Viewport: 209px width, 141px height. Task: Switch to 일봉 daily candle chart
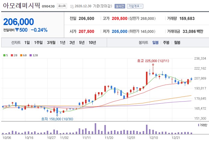click(x=156, y=42)
